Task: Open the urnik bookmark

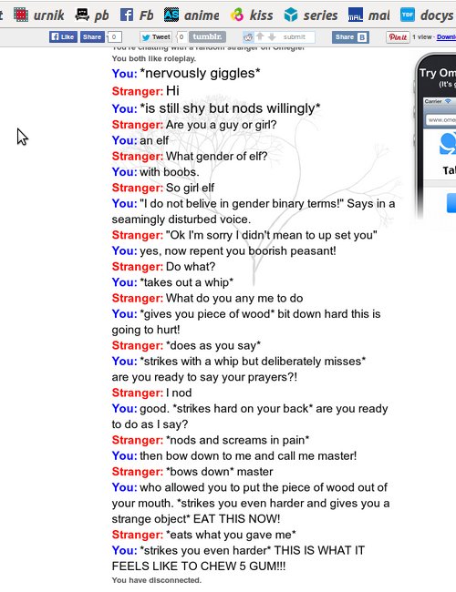Action: [38, 15]
